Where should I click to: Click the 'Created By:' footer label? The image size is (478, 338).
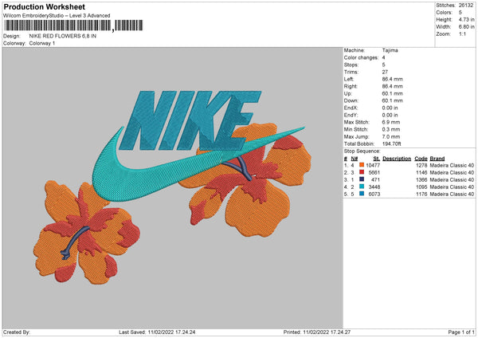tap(17, 332)
